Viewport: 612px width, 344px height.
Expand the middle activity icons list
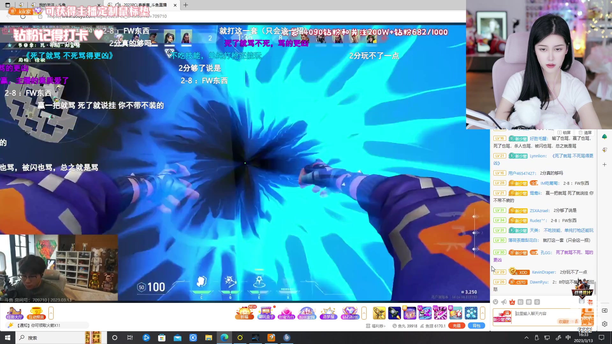364,313
